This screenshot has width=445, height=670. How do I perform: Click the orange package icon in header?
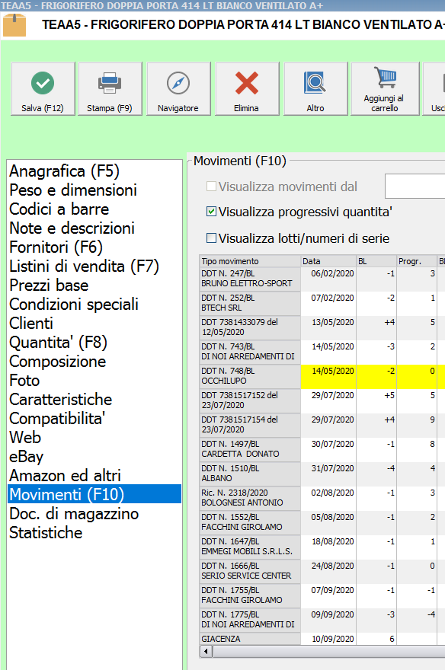click(x=14, y=25)
